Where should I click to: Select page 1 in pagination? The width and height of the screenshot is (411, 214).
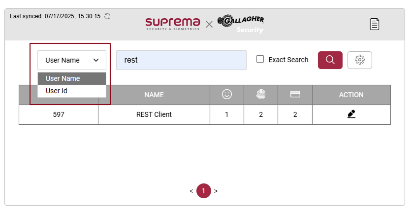[x=203, y=191]
